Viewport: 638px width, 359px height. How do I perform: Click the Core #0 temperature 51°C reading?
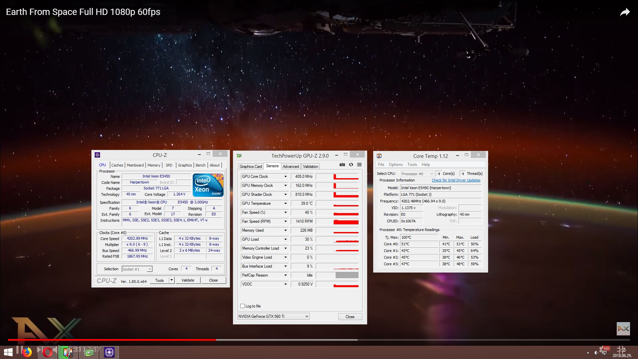[419, 244]
